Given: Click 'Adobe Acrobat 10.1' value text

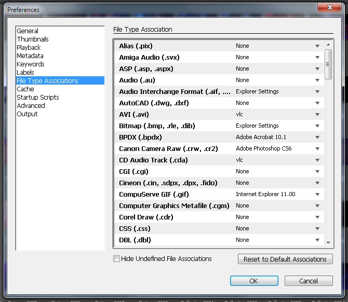Looking at the screenshot, I should pos(261,137).
